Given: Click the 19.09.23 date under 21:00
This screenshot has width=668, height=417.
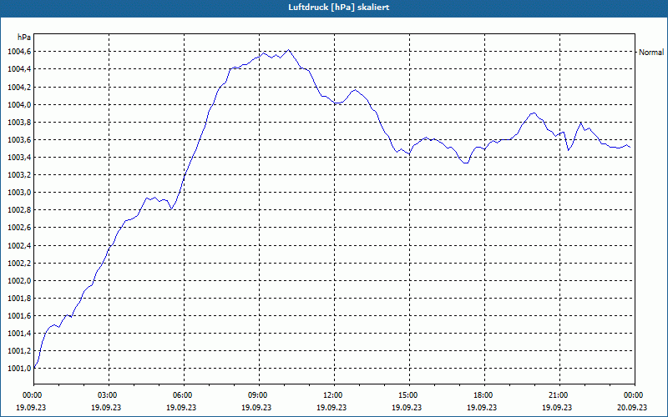Looking at the screenshot, I should tap(557, 407).
